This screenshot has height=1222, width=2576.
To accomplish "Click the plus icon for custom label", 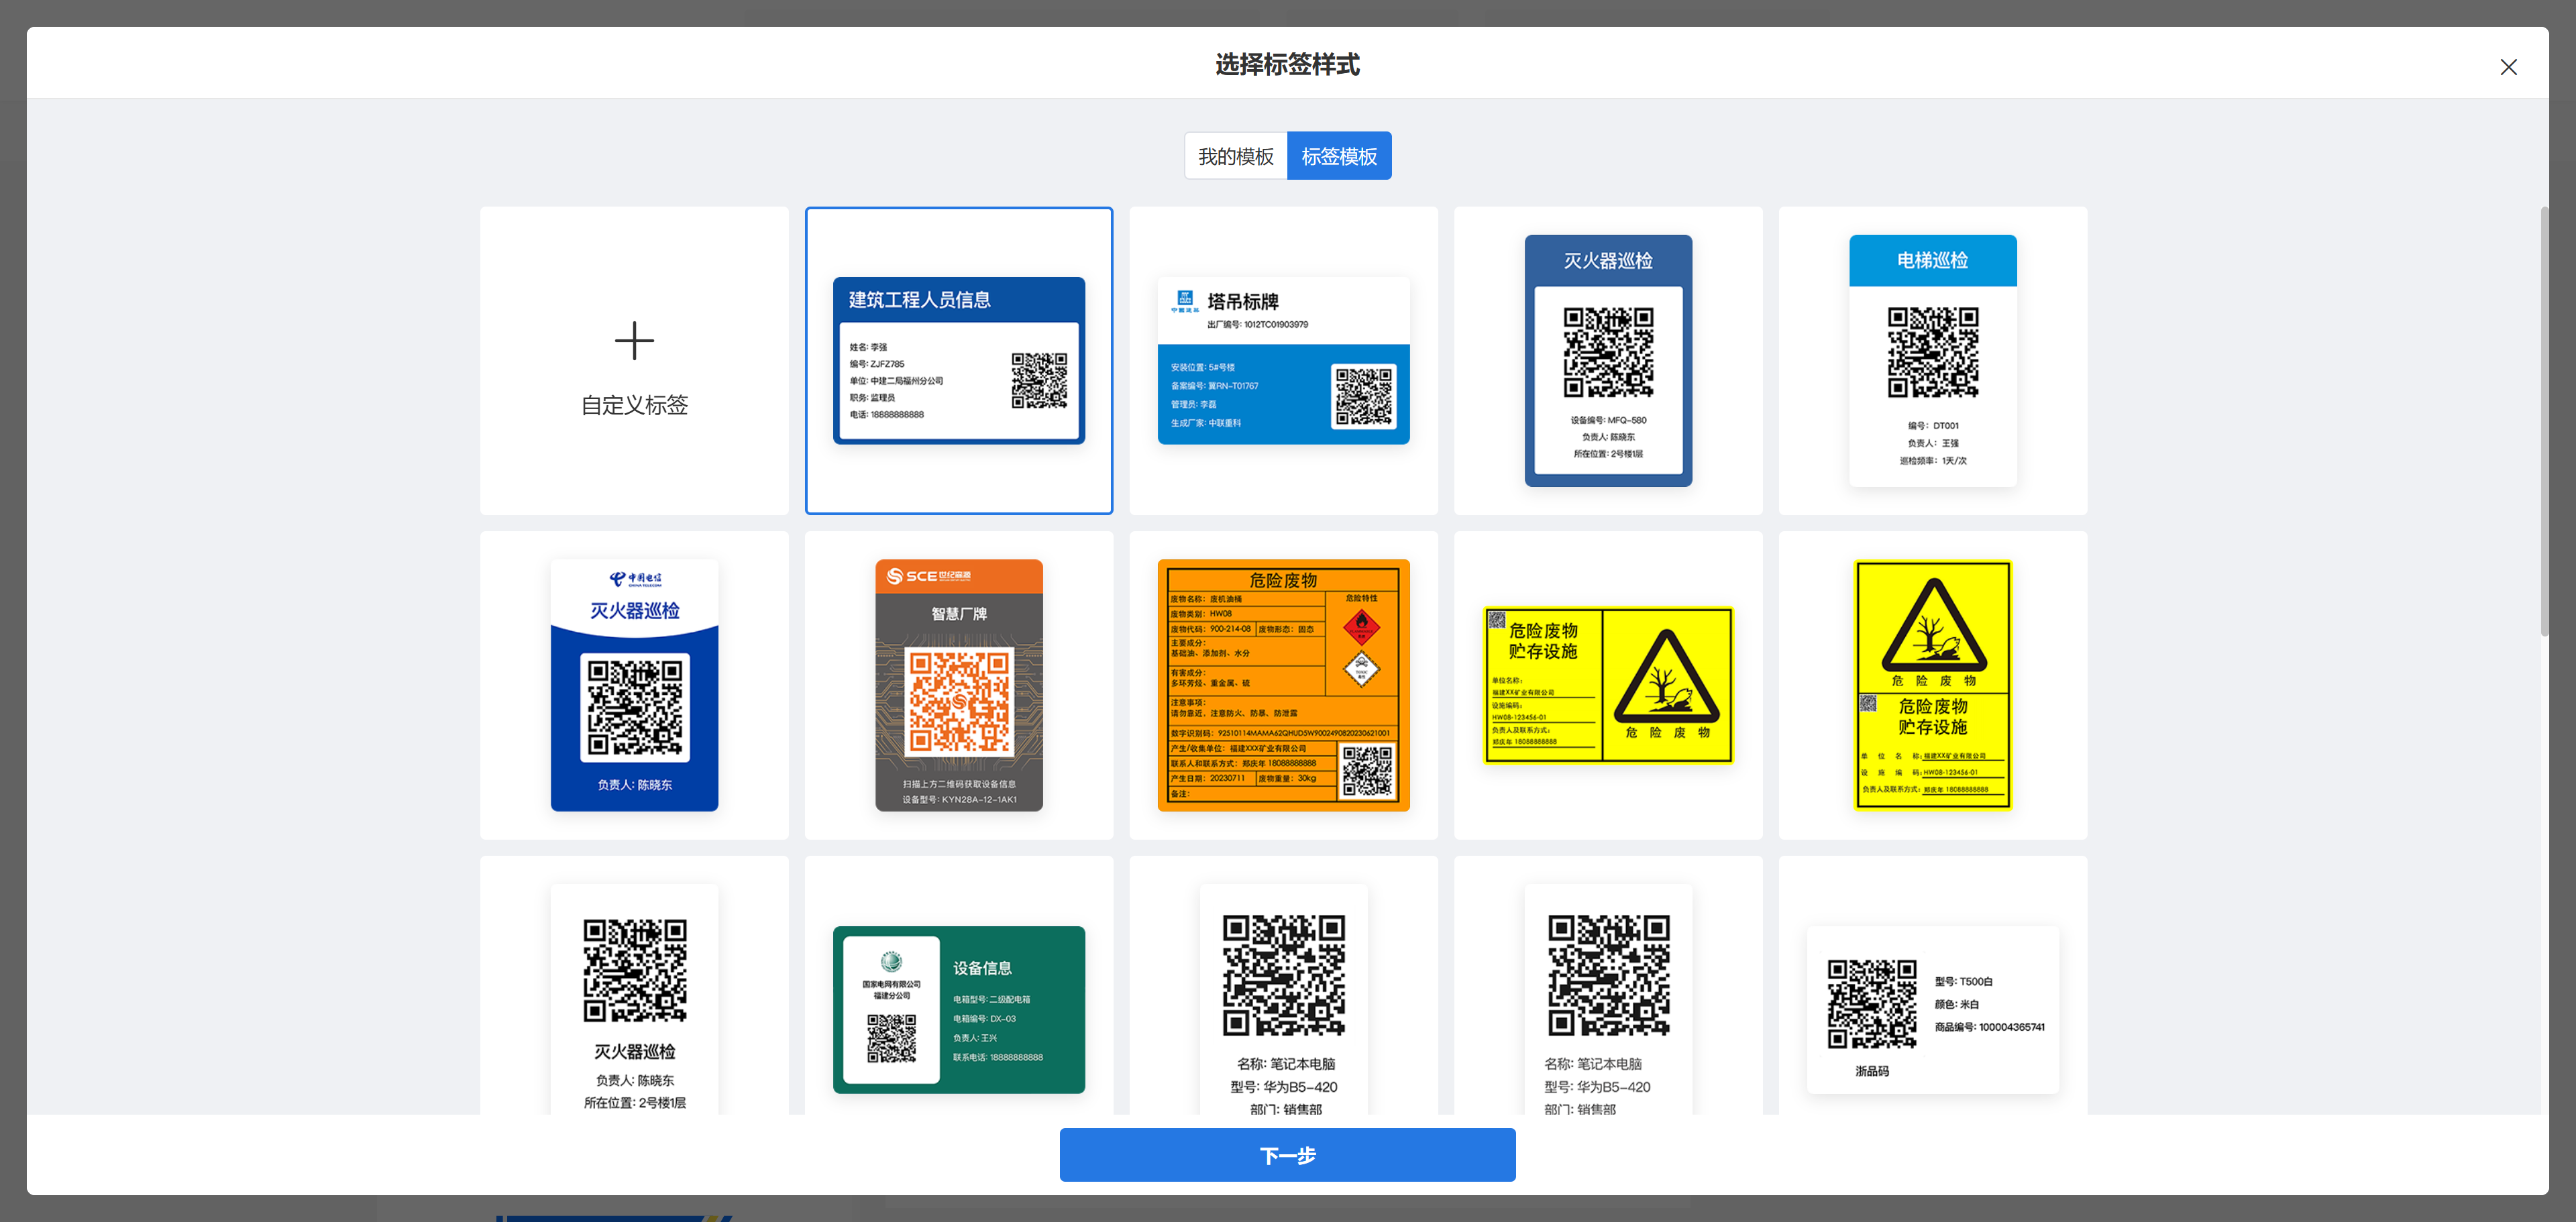I will click(x=634, y=341).
